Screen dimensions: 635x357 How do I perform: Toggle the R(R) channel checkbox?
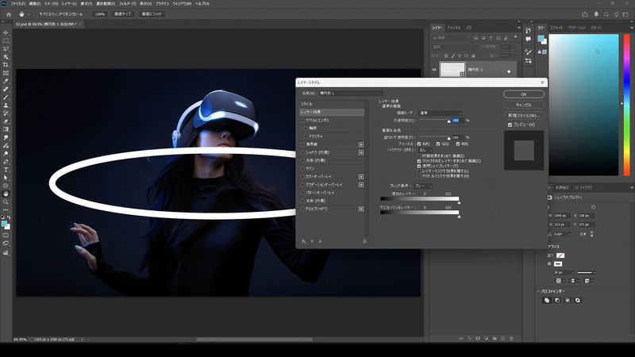[420, 144]
